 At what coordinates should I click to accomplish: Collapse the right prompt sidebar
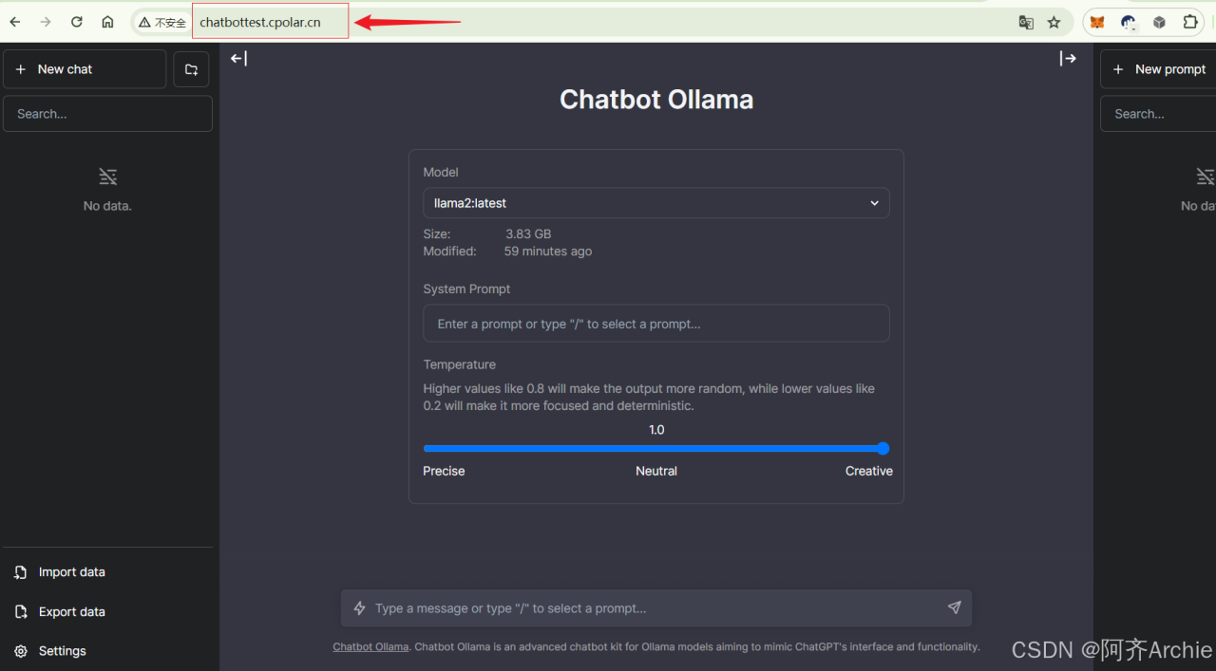pyautogui.click(x=1068, y=59)
